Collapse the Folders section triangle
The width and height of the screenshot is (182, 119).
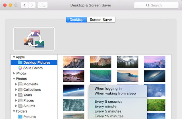(x=14, y=111)
